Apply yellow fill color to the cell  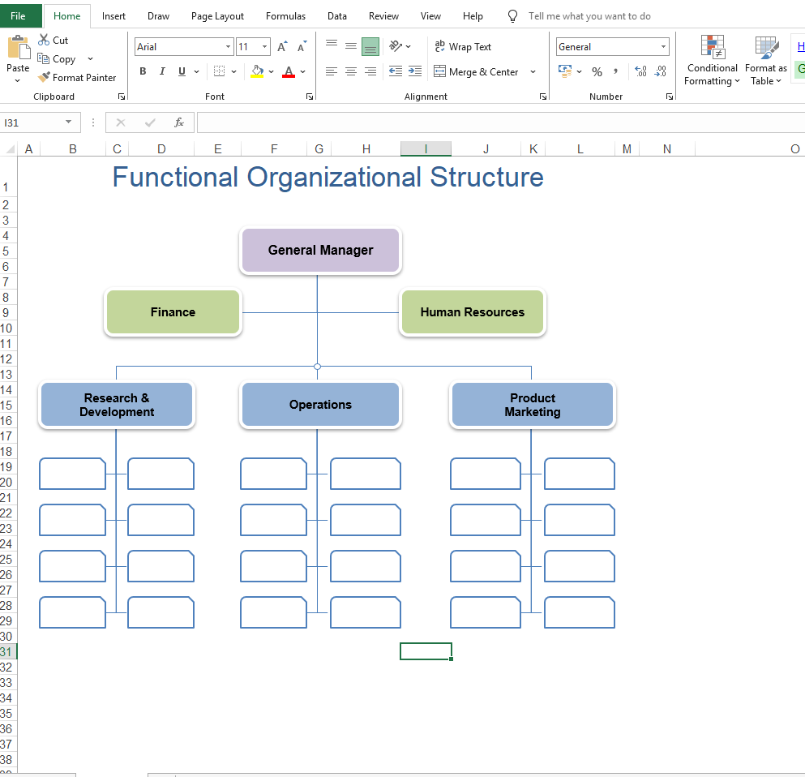(257, 71)
